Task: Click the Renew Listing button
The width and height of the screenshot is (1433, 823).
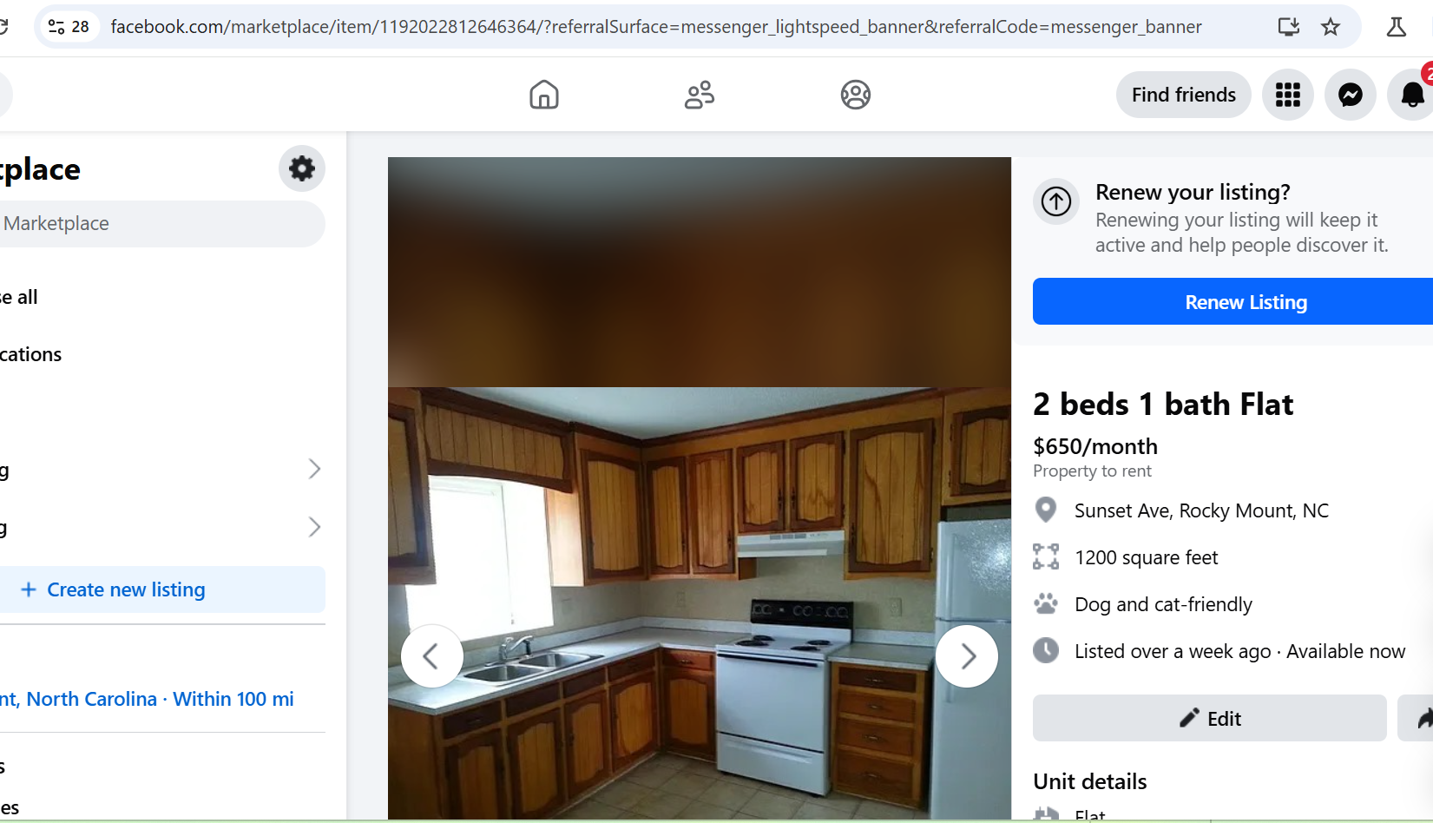Action: [x=1233, y=301]
